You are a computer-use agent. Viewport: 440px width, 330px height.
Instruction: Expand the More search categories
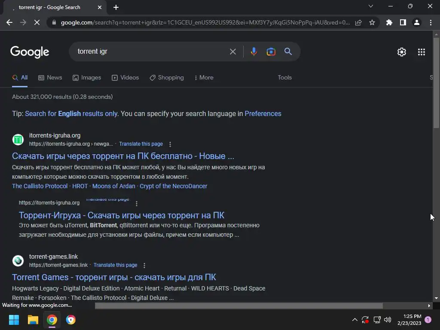pyautogui.click(x=204, y=78)
